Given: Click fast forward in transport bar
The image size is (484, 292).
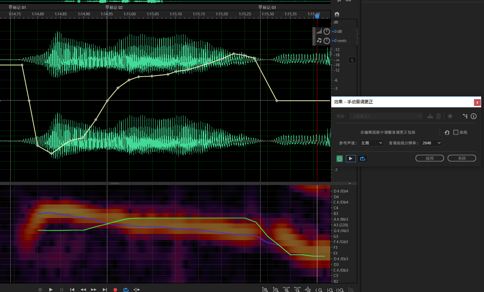Looking at the screenshot, I should coord(94,290).
